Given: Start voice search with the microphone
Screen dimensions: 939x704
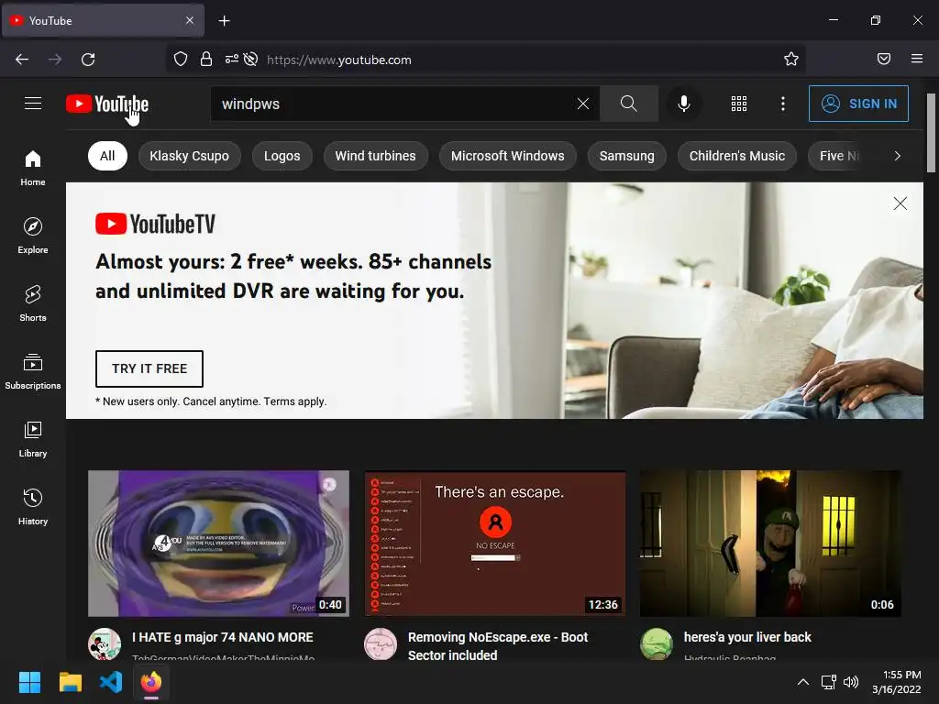Looking at the screenshot, I should pyautogui.click(x=684, y=104).
